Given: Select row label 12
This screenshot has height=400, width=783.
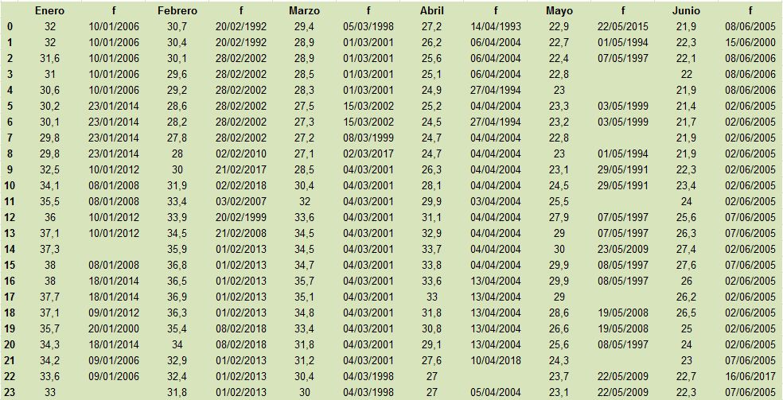Looking at the screenshot, I should 10,217.
